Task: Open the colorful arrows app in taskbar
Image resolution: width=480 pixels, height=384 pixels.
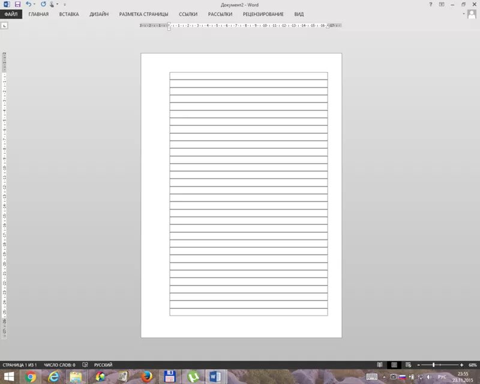Action: point(100,377)
